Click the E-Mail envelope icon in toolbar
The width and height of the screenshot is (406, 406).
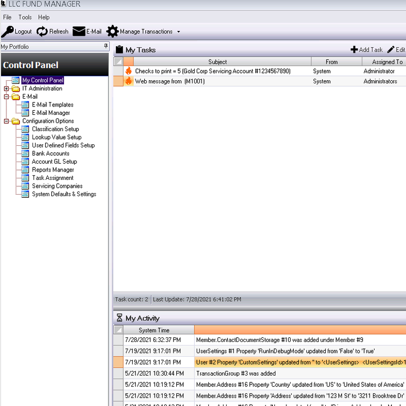pyautogui.click(x=79, y=31)
